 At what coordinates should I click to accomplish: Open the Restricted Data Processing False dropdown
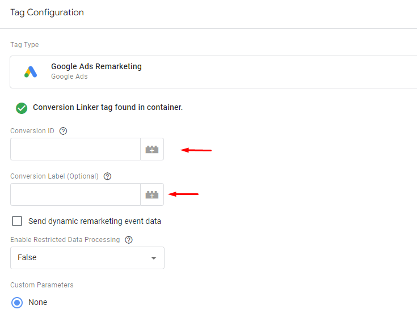[x=87, y=258]
